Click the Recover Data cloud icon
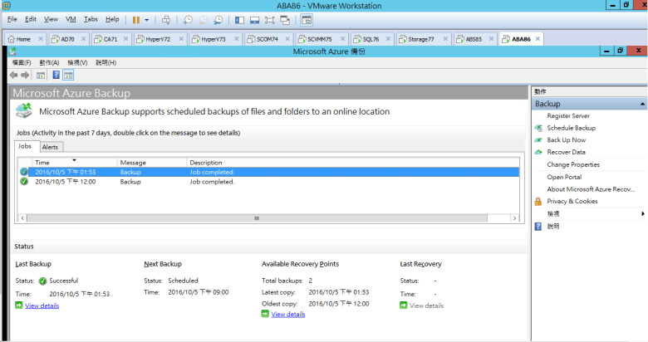This screenshot has height=342, width=648. point(539,152)
